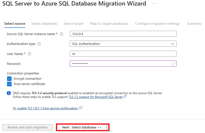Click the Encrypt connection label
The height and width of the screenshot is (133, 205).
27,79
